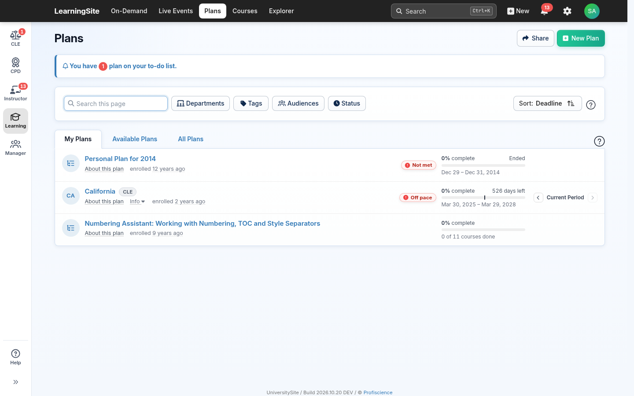
Task: Click '526 days left' text
Action: pyautogui.click(x=509, y=191)
